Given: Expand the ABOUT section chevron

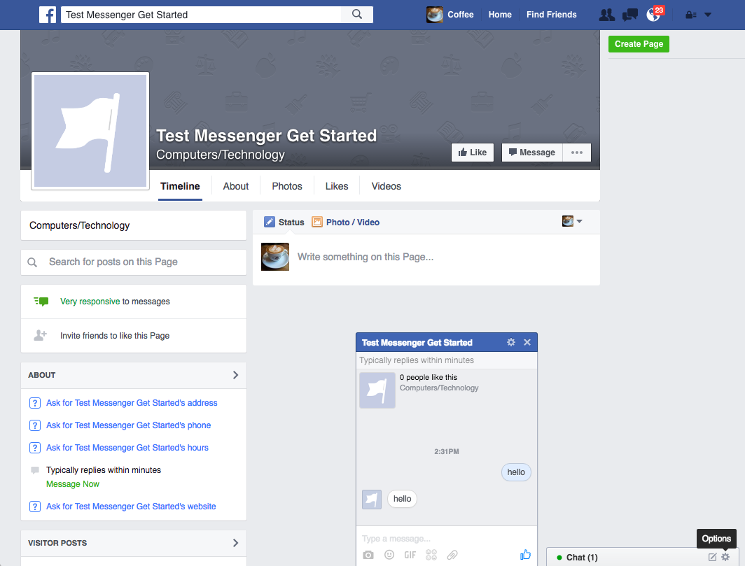Looking at the screenshot, I should tap(235, 375).
